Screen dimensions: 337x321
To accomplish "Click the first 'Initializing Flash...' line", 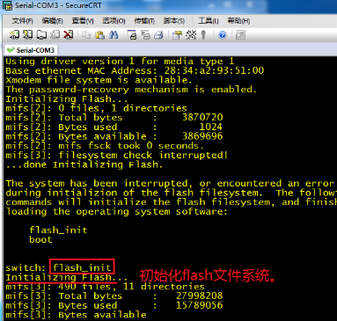I will (x=67, y=98).
